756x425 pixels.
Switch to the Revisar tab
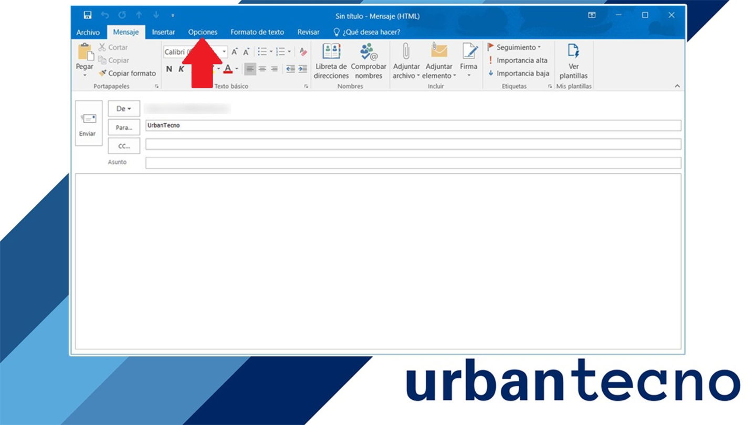pyautogui.click(x=308, y=32)
